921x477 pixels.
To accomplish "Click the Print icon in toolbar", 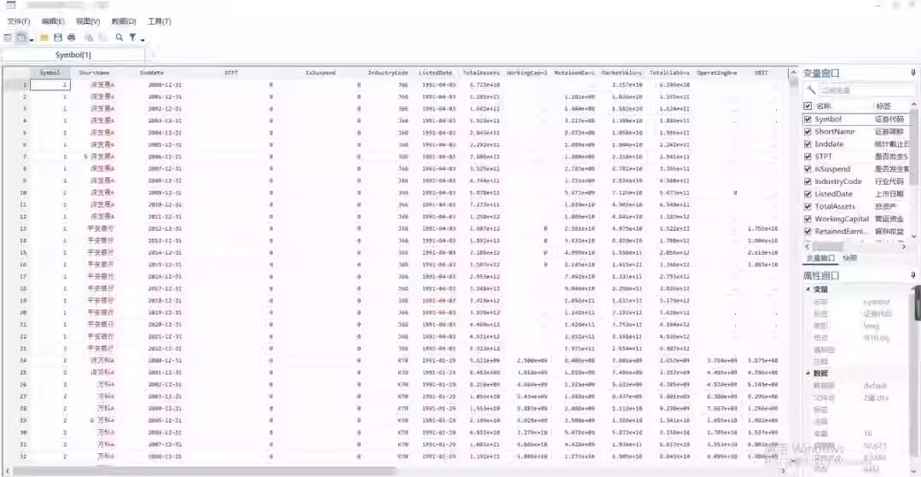I will tap(72, 37).
